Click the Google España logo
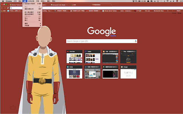183x114 pixels. click(102, 32)
